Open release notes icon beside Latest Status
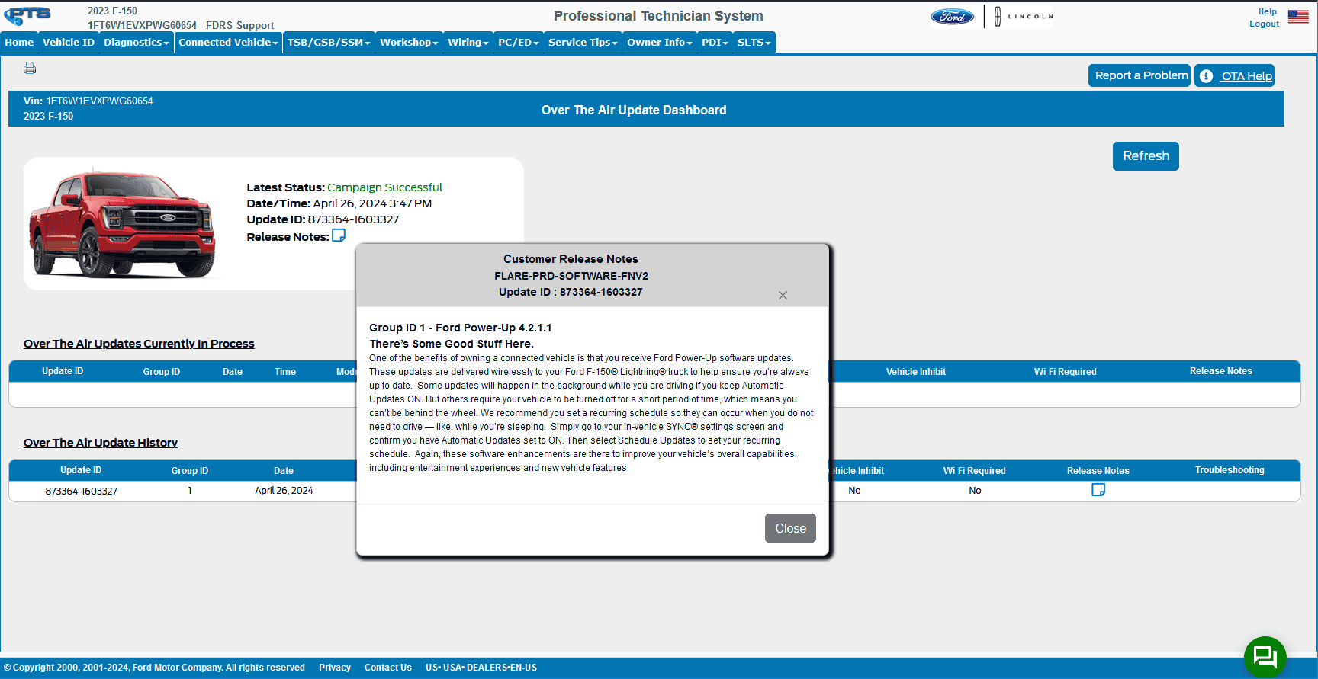The width and height of the screenshot is (1318, 679). (339, 235)
